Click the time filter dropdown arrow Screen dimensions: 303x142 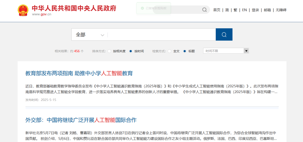click(x=246, y=51)
